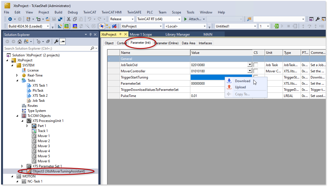
Task: Click the search magnifier in Solution Explorer
Action: (92, 48)
